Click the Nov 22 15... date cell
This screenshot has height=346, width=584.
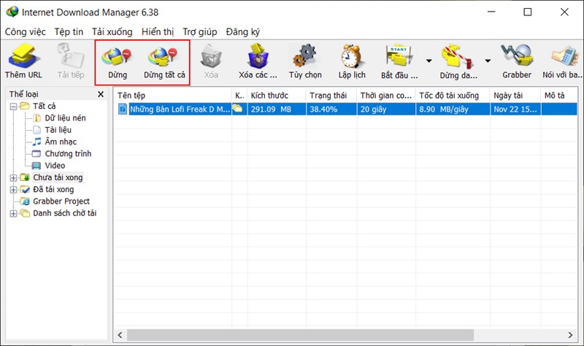[x=515, y=109]
